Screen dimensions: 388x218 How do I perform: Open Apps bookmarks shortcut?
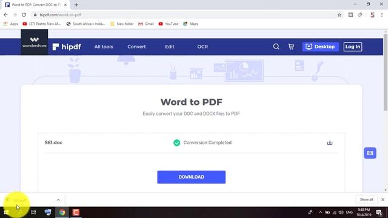[11, 24]
